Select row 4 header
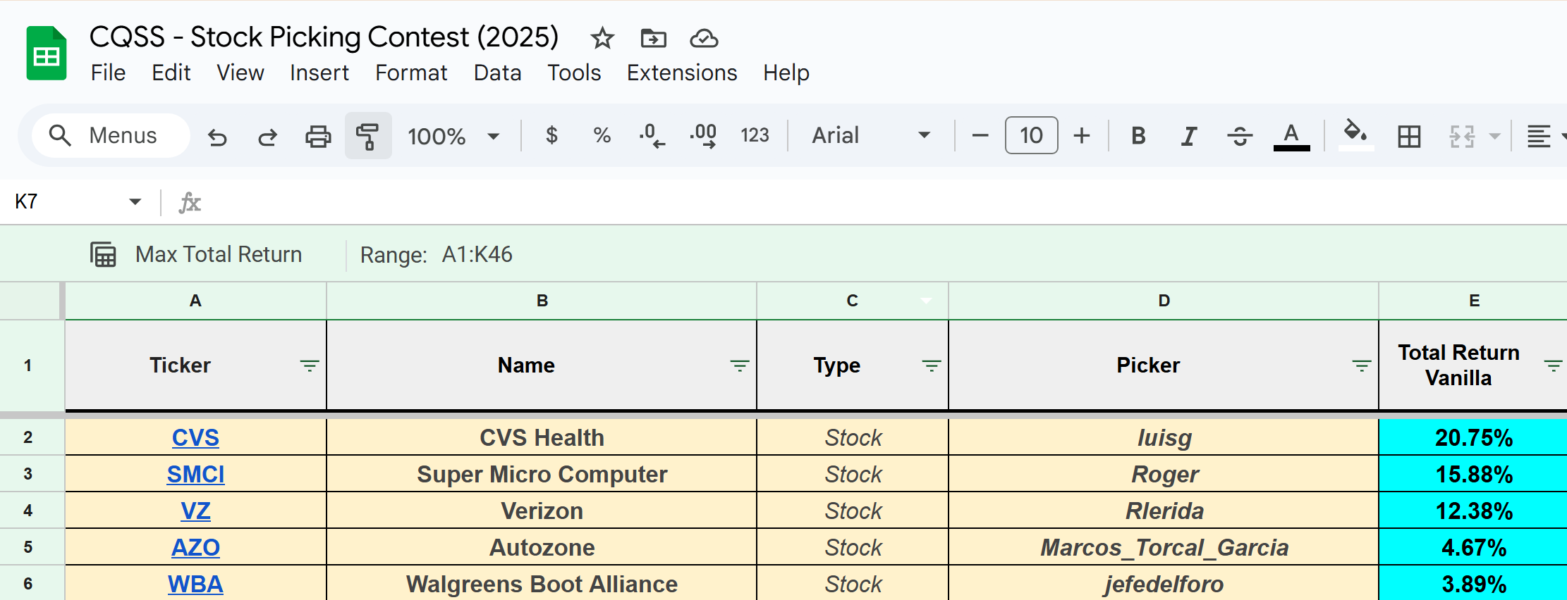Screen dimensions: 1567x600 coord(28,511)
